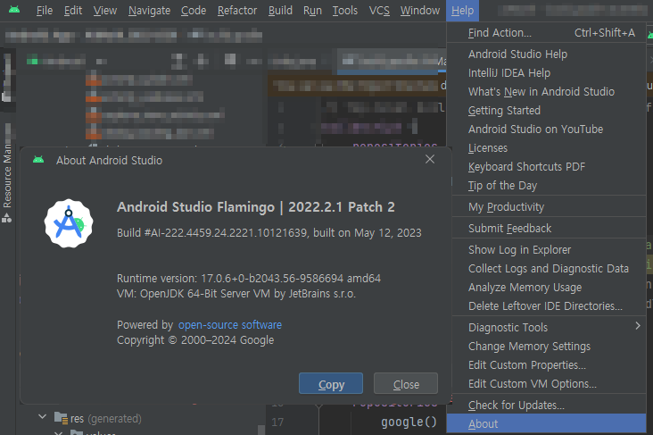The width and height of the screenshot is (653, 435).
Task: Open Android Studio on YouTube
Action: point(546,130)
